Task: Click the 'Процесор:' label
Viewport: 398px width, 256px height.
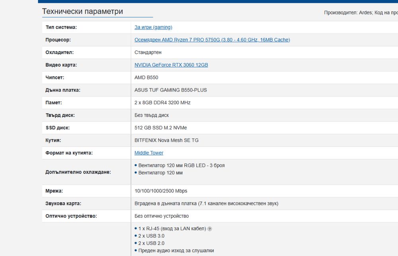Action: [x=58, y=40]
